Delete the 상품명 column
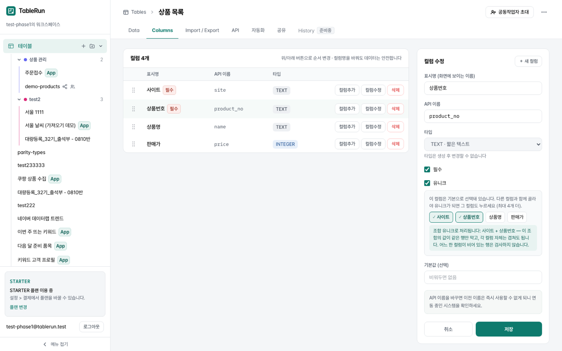562x351 pixels. (395, 127)
